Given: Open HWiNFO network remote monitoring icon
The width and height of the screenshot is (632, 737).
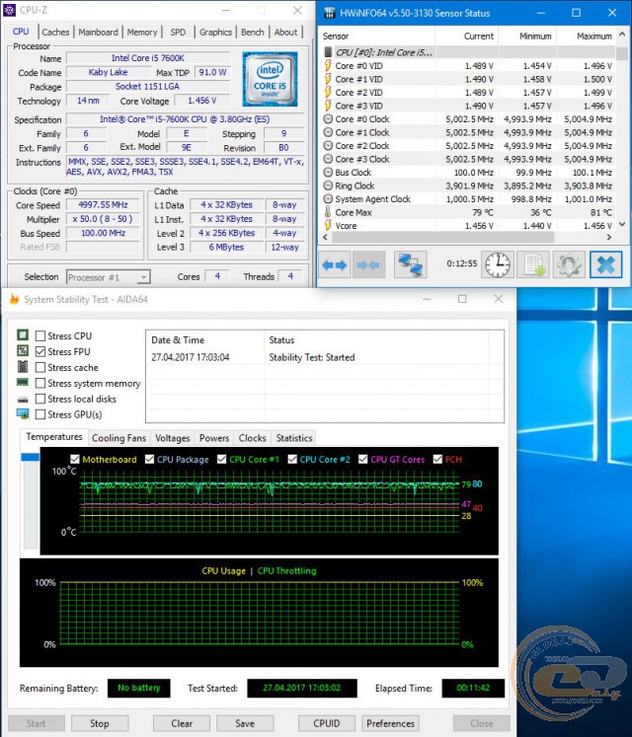Looking at the screenshot, I should coord(411,264).
